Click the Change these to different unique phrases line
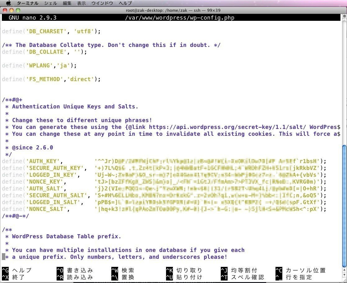The width and height of the screenshot is (347, 283). tap(79, 120)
